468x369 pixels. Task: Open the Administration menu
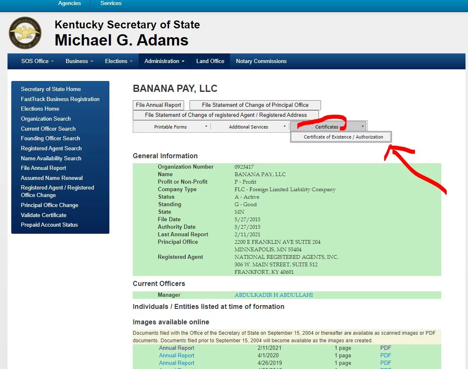coord(164,61)
